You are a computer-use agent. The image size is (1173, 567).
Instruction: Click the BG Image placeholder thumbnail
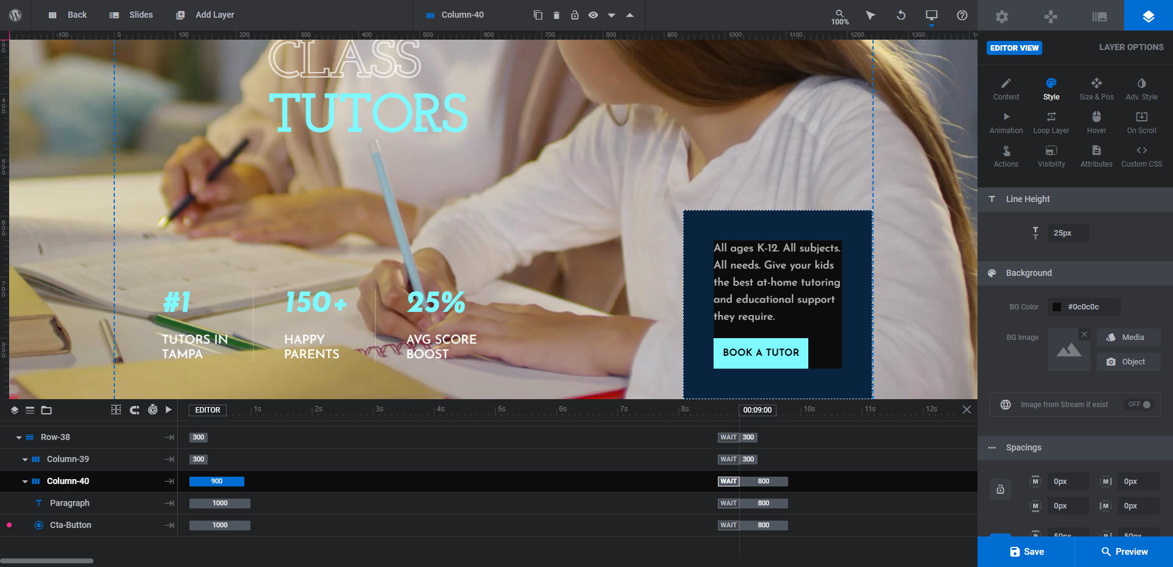coord(1069,350)
